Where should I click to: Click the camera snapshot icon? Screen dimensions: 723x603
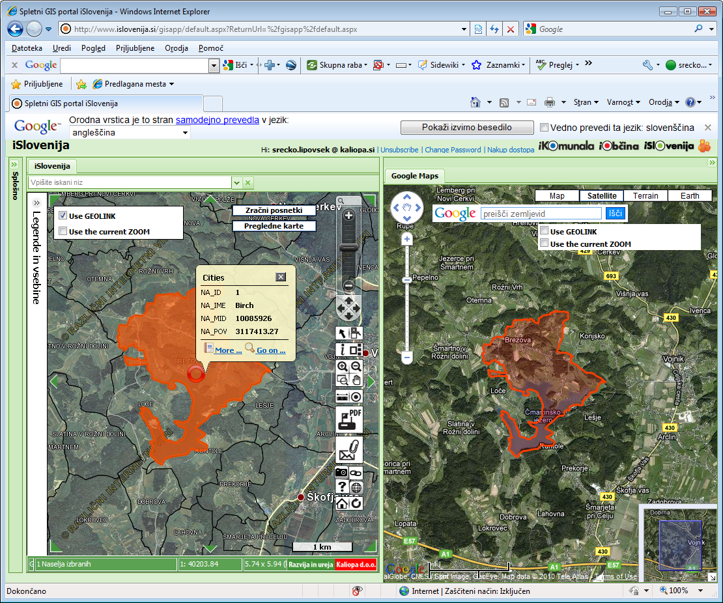pyautogui.click(x=342, y=472)
